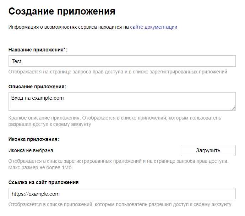Click the Иконка приложения label
Screen dimensions: 245x216
[33, 139]
